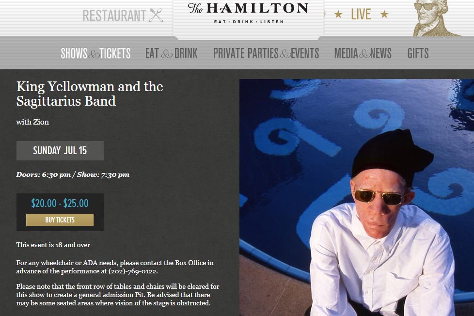Open the RESTAURANT section link
The image size is (474, 316).
[x=114, y=16]
